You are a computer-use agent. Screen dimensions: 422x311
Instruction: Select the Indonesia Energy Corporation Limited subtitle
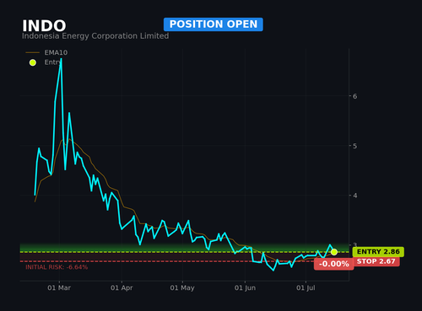95,36
